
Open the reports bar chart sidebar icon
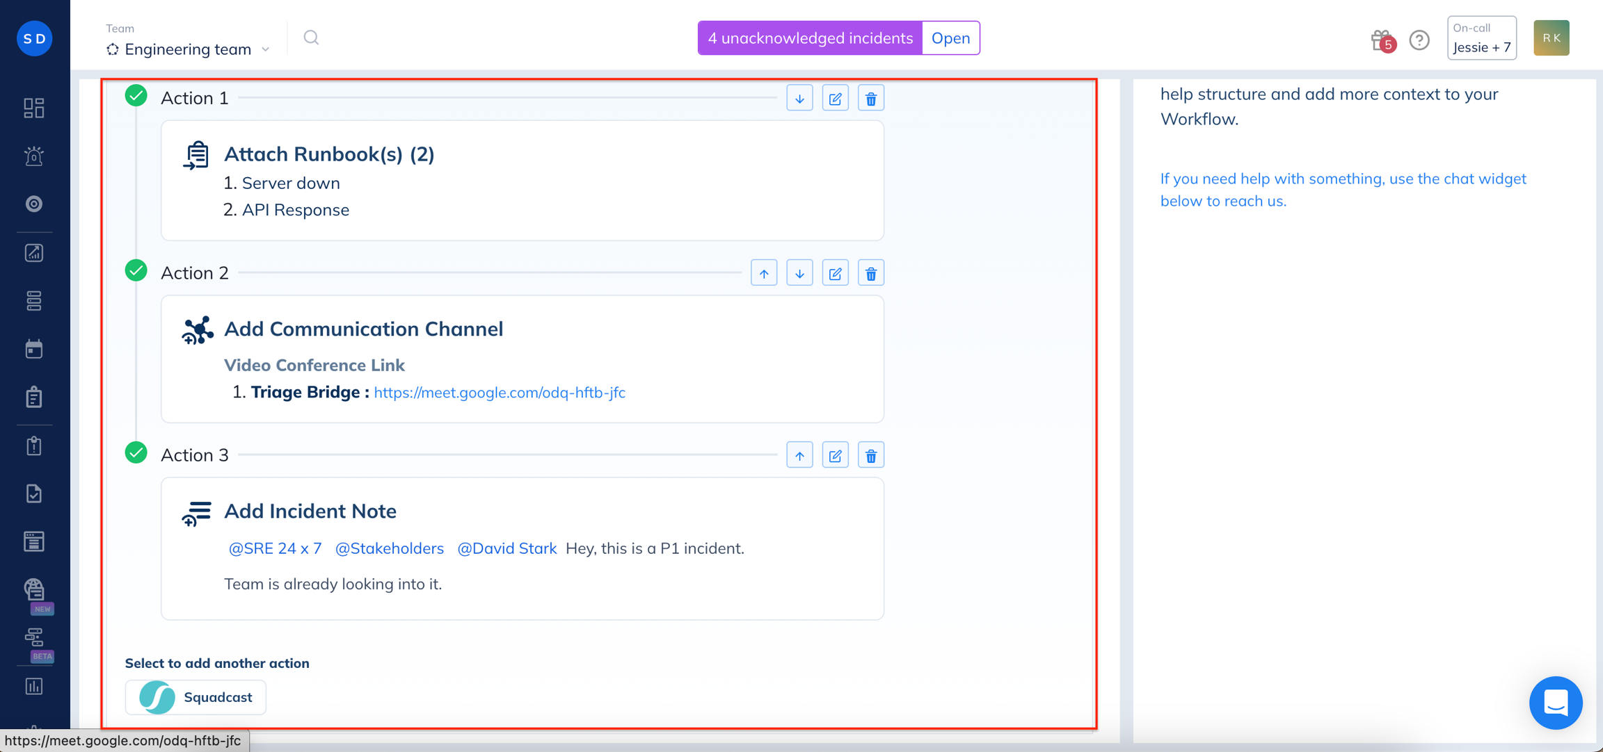(x=34, y=686)
